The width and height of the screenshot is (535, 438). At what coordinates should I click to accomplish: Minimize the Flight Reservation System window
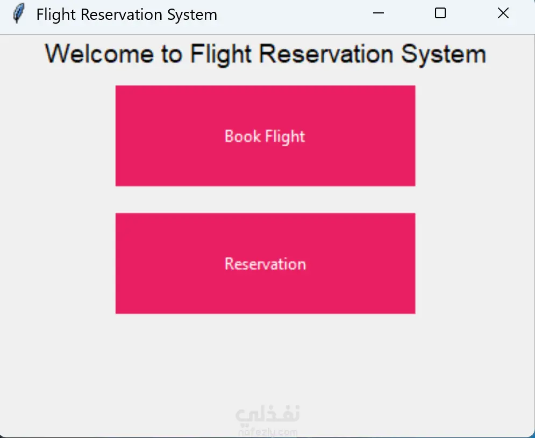pos(378,14)
